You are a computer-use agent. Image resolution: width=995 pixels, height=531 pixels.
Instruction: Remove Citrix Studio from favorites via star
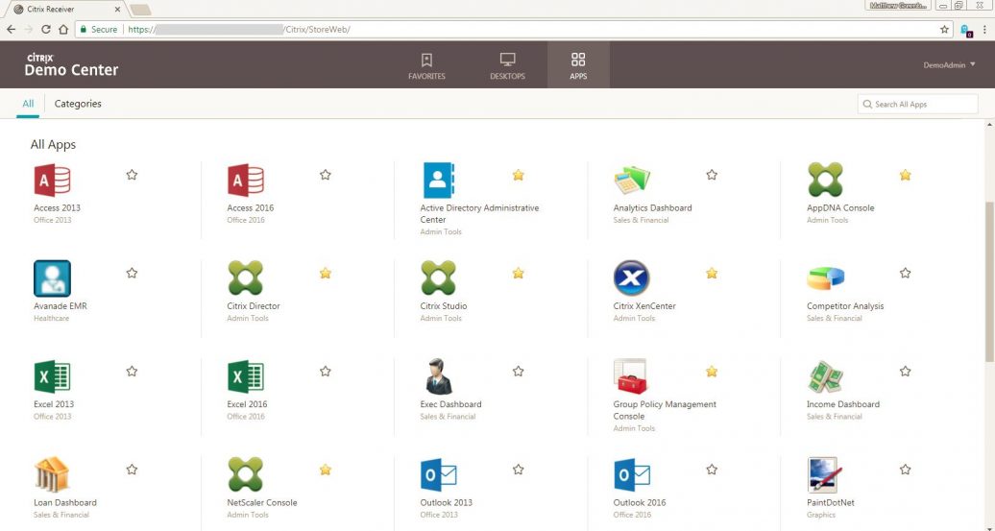[519, 274]
